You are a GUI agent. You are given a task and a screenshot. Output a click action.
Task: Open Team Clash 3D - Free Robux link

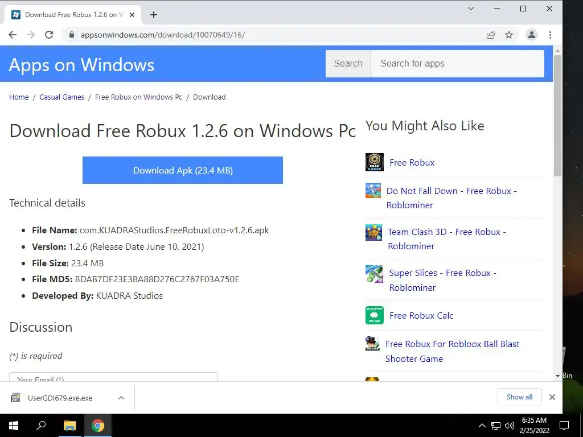[x=446, y=239]
